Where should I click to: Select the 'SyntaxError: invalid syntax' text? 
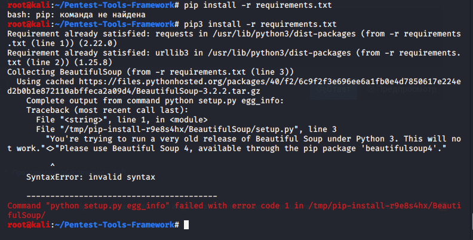pos(90,177)
